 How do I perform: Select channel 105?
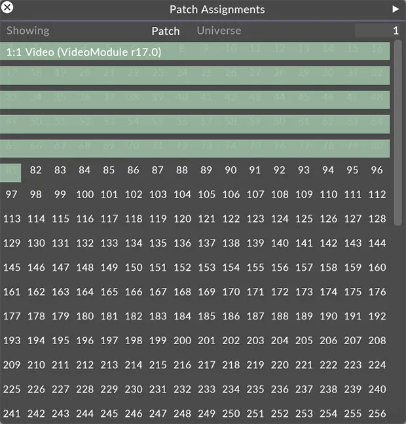207,194
